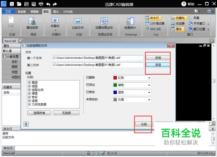Expand the 收藏夹 ribbon dropdown arrow
Image resolution: width=217 pixels, height=157 pixels.
pyautogui.click(x=55, y=30)
